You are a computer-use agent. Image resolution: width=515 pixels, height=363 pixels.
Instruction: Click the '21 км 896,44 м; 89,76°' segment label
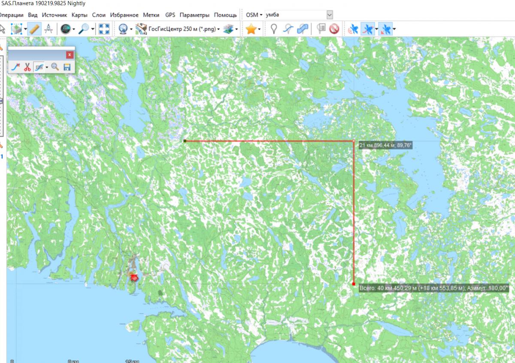click(385, 146)
